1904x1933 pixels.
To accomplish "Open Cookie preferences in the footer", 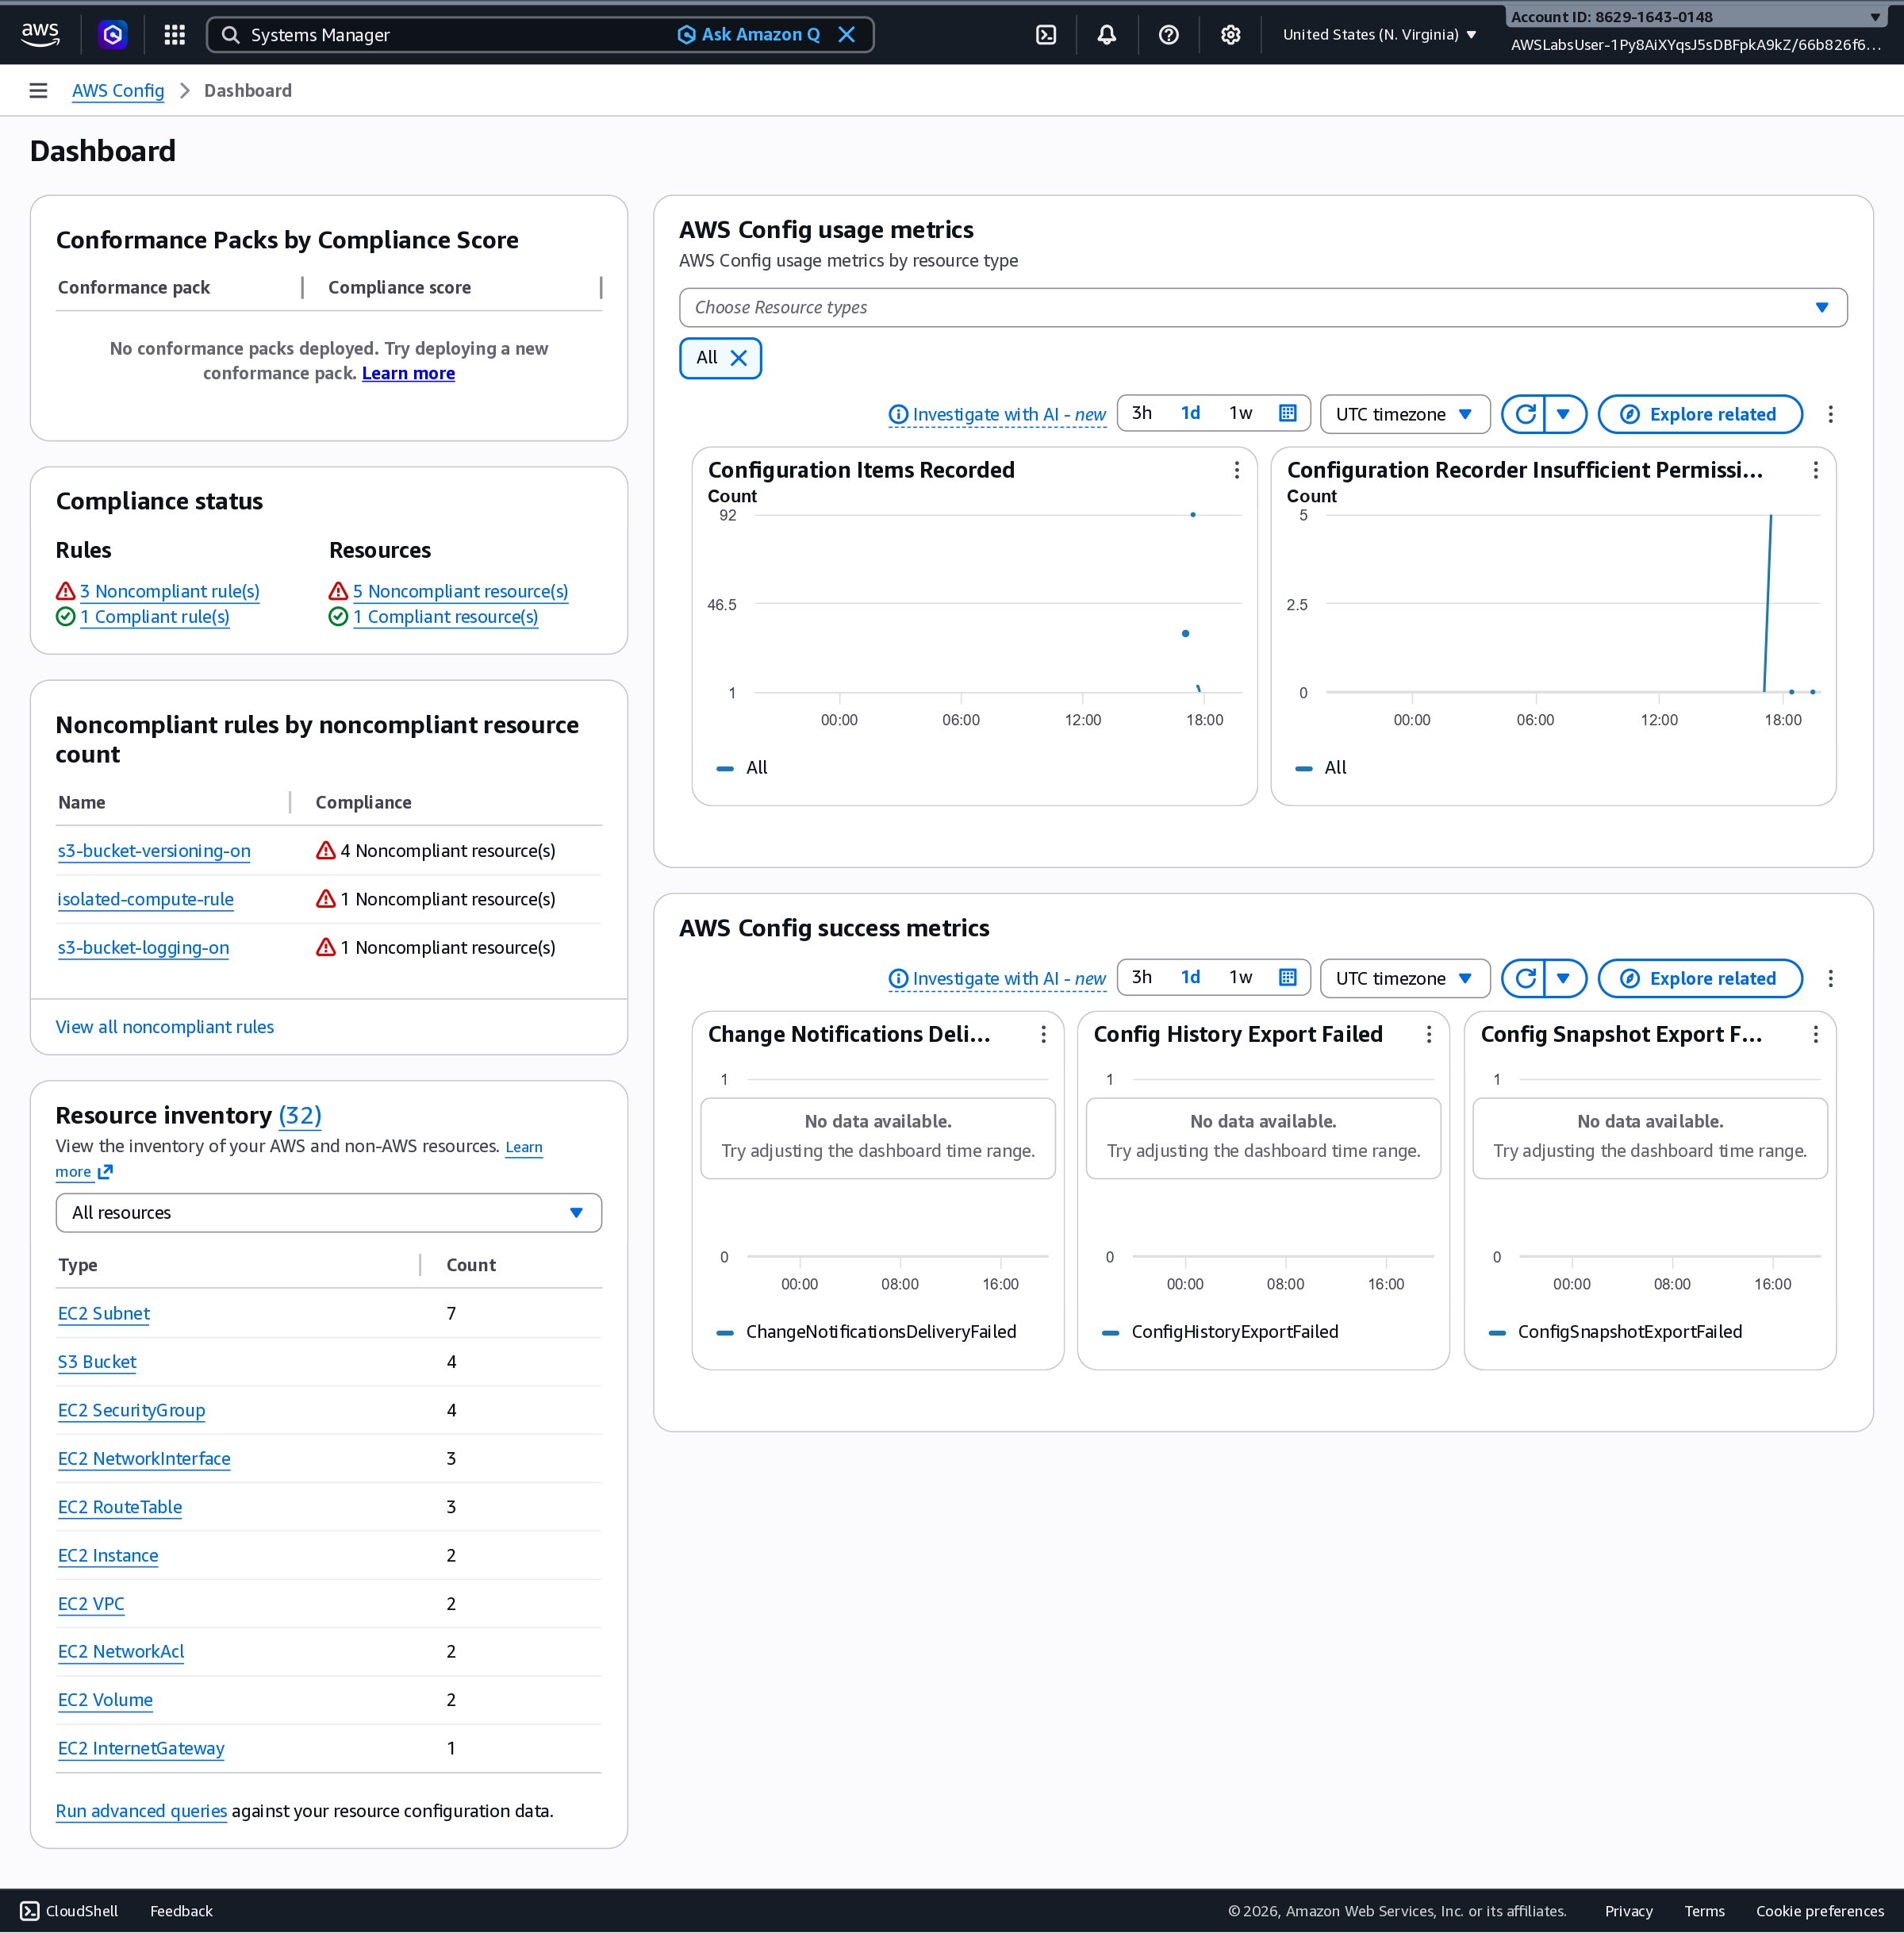I will (1820, 1911).
